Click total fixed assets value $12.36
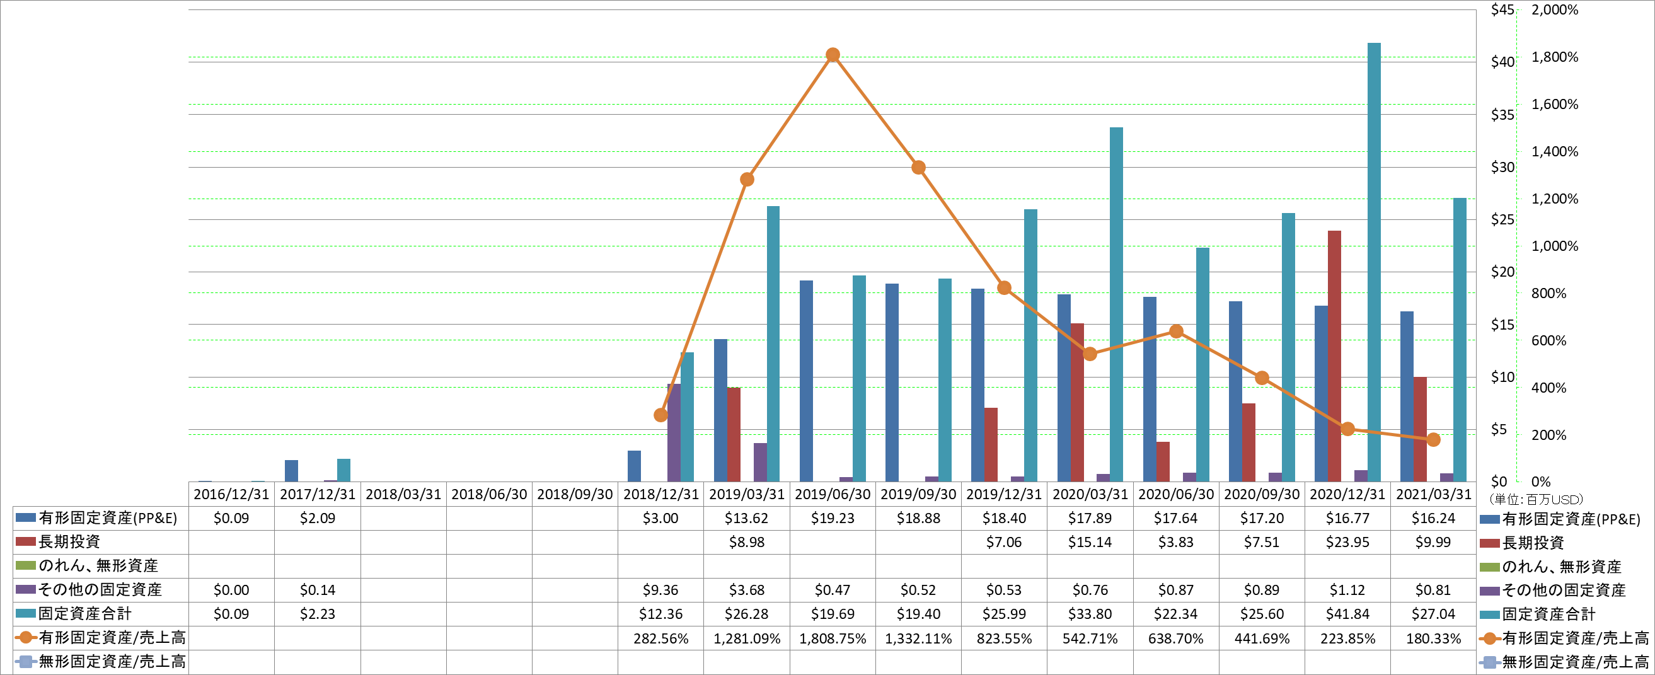This screenshot has height=675, width=1655. (660, 614)
